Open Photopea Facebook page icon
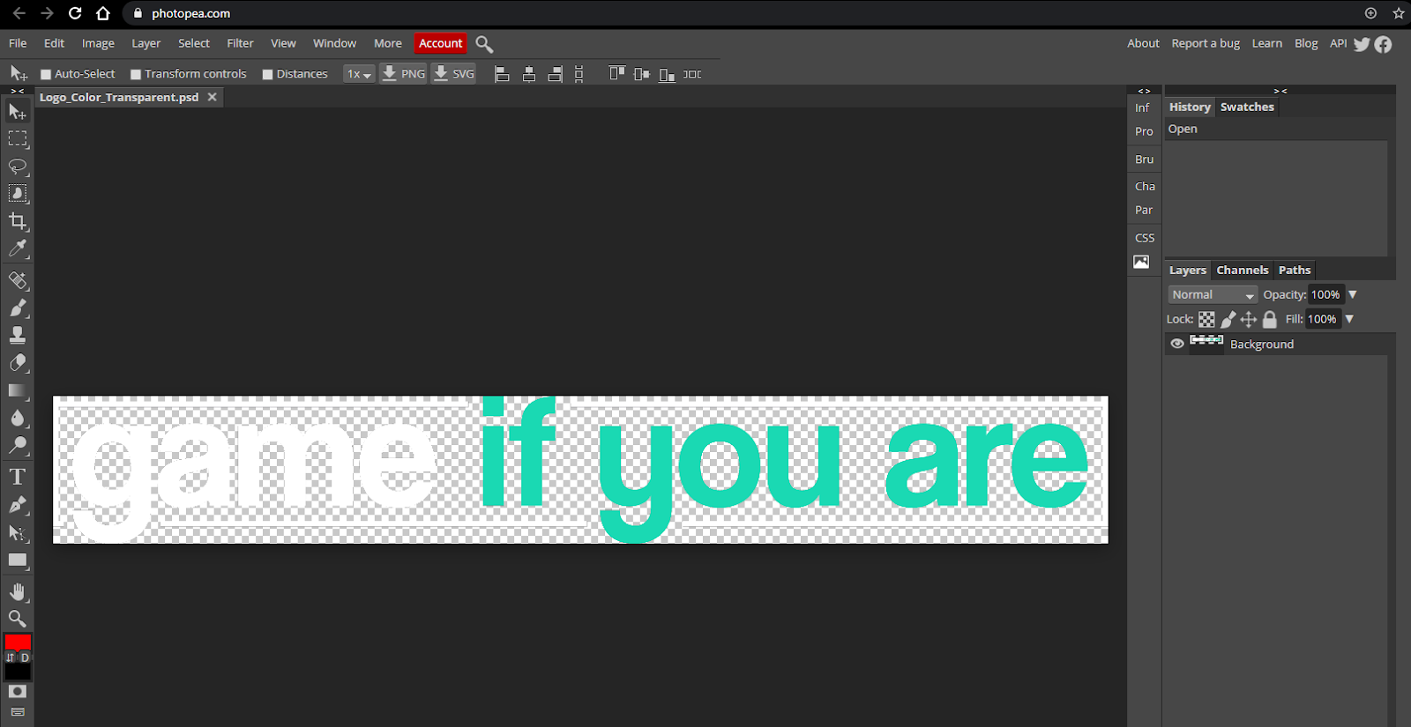 1383,44
